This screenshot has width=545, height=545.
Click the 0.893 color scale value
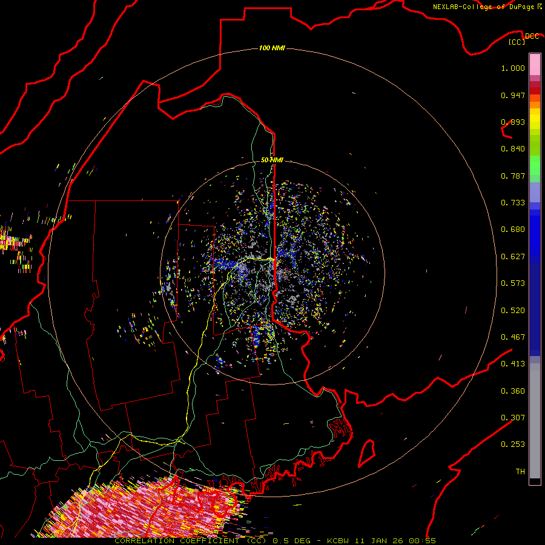coord(513,122)
